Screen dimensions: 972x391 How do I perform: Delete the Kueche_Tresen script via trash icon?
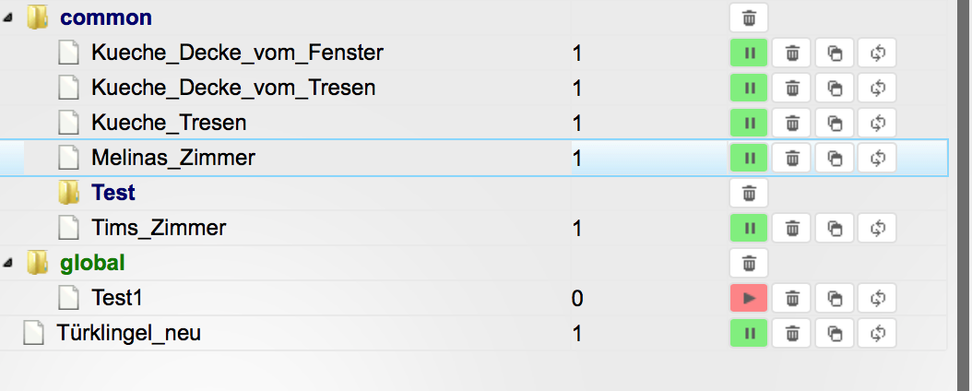point(791,123)
